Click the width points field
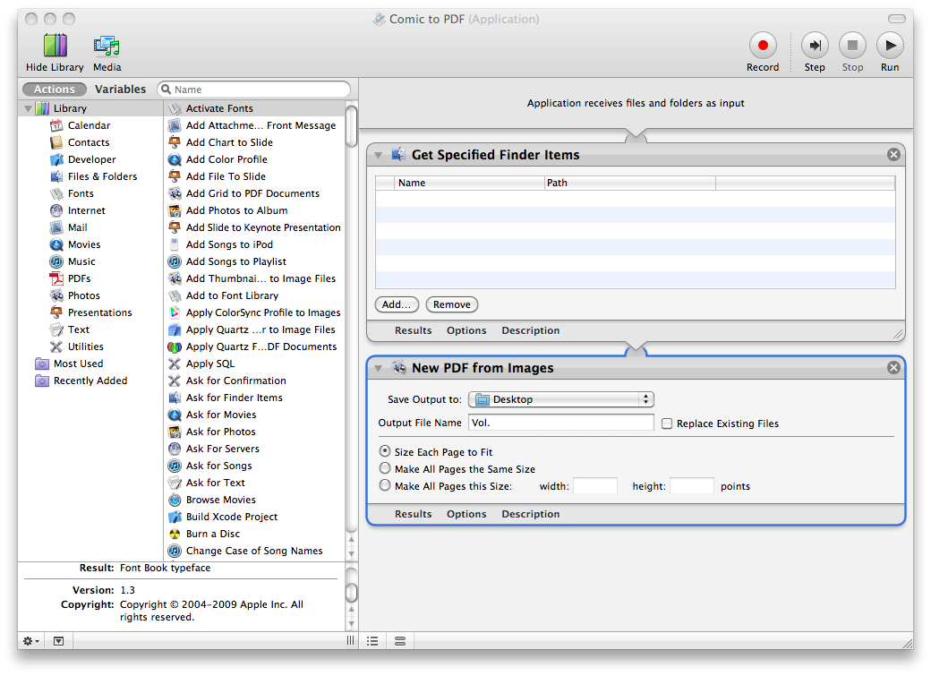The image size is (931, 676). point(595,486)
